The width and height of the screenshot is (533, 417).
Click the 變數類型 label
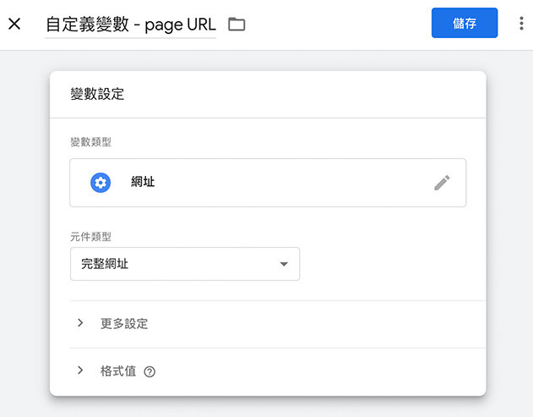[90, 142]
